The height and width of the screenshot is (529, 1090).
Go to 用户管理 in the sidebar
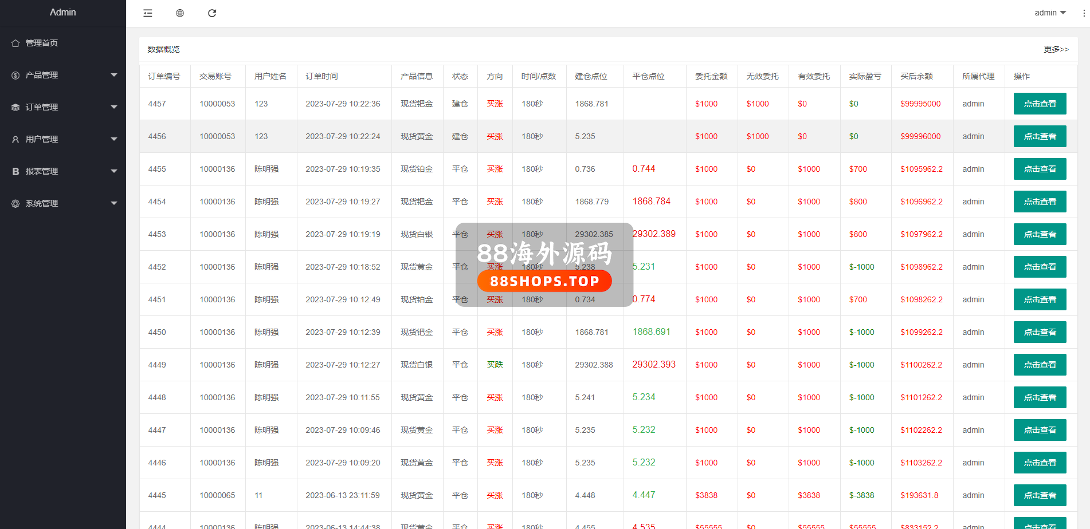click(x=42, y=139)
